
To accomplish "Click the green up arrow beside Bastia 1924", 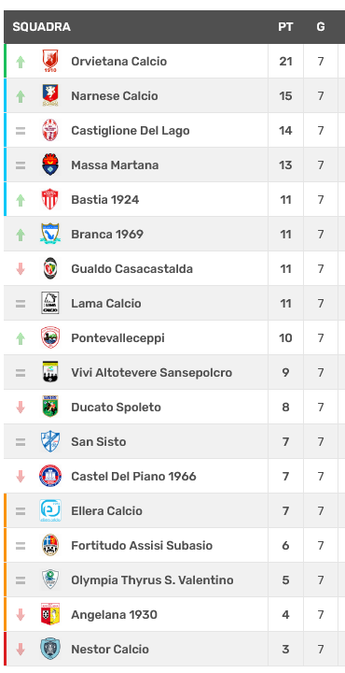I will [x=21, y=200].
